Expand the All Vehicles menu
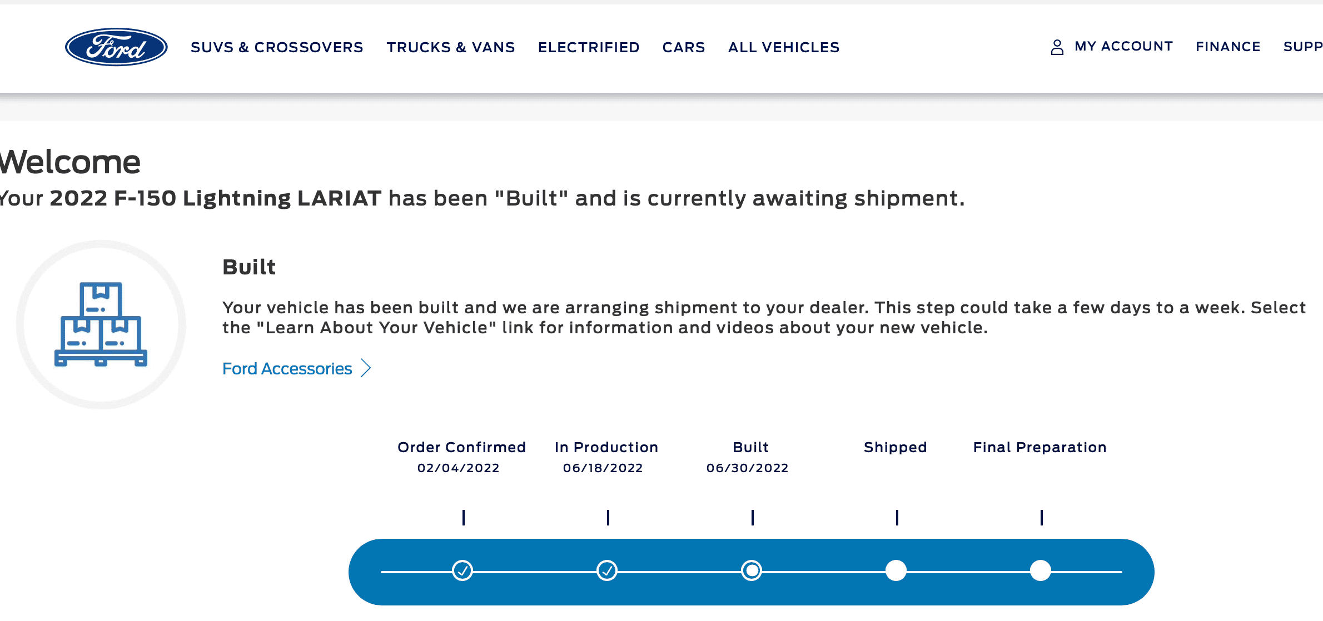Screen dimensions: 1323x621 tap(784, 47)
